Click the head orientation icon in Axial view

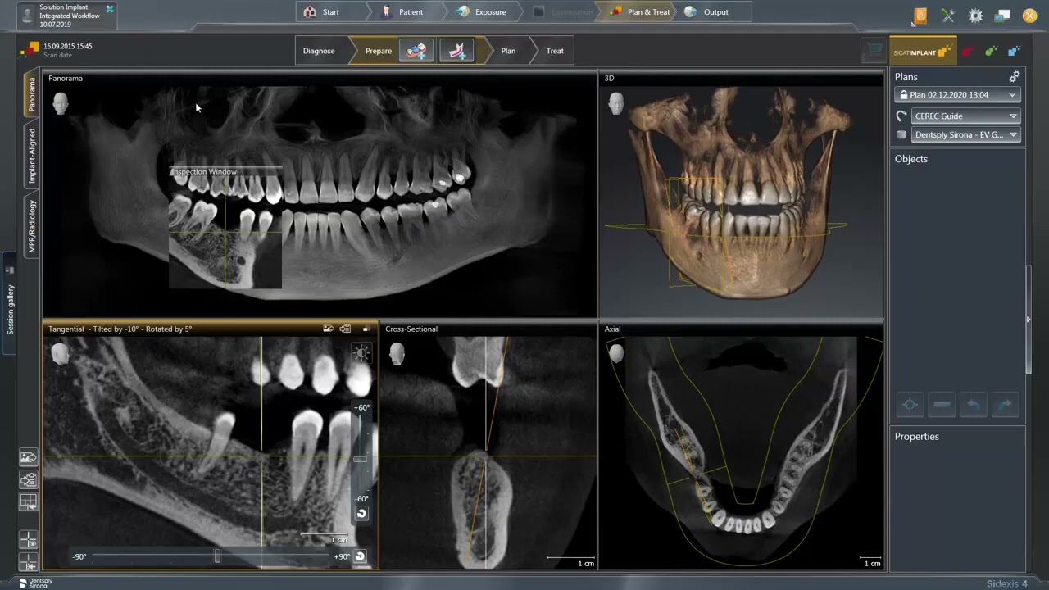pyautogui.click(x=616, y=354)
